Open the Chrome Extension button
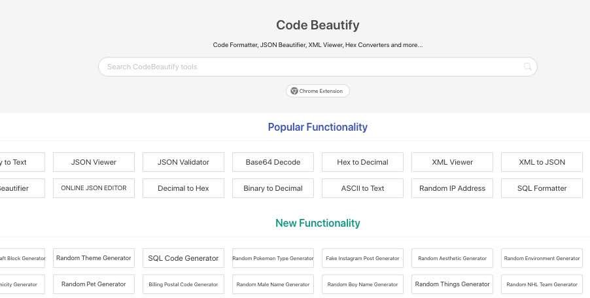 coord(318,91)
